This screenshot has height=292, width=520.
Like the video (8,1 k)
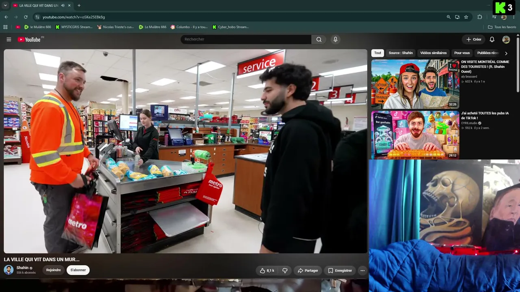click(267, 271)
